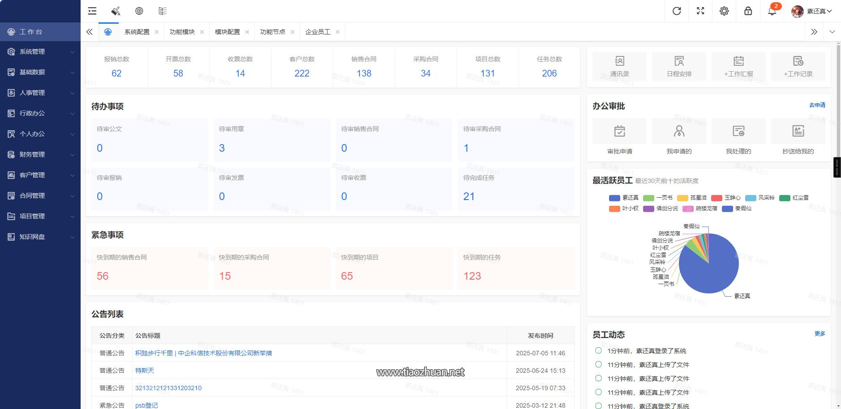Open the 特斯天 announcement
841x409 pixels.
point(145,371)
